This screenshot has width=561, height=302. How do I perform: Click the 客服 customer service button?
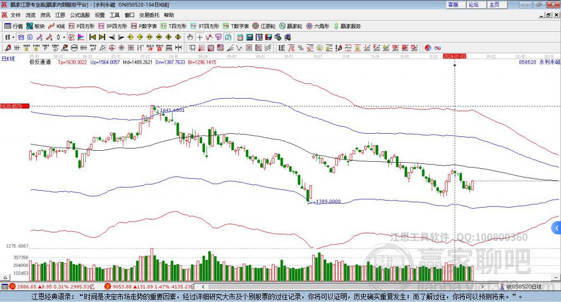coord(453,4)
